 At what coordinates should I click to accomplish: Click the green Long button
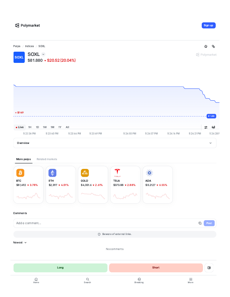coord(60,268)
